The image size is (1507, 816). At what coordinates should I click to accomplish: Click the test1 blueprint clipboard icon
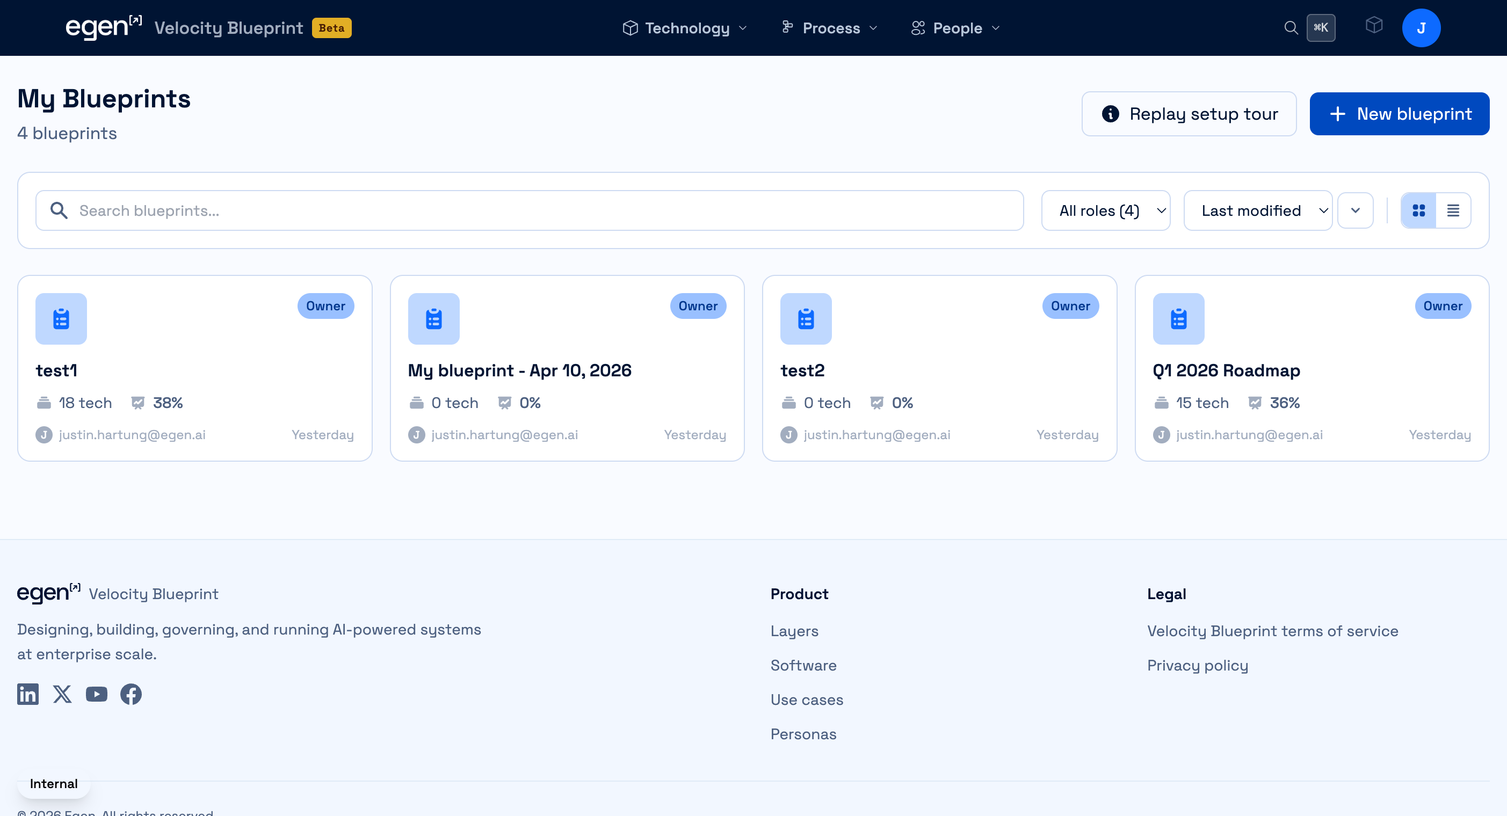click(61, 319)
